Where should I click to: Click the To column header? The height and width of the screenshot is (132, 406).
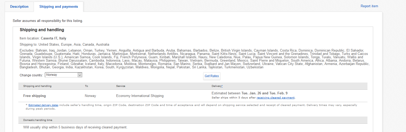86,86
